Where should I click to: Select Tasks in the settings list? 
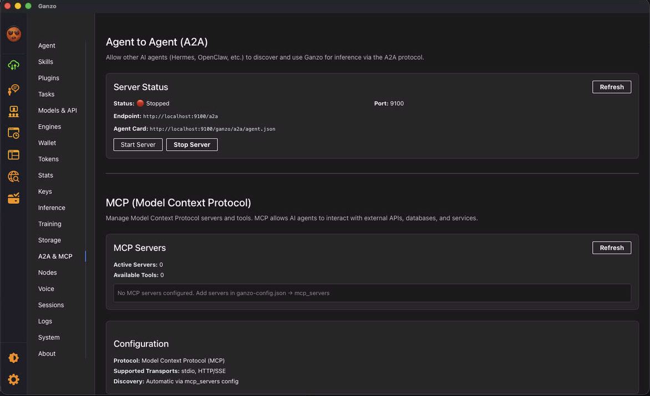[46, 94]
